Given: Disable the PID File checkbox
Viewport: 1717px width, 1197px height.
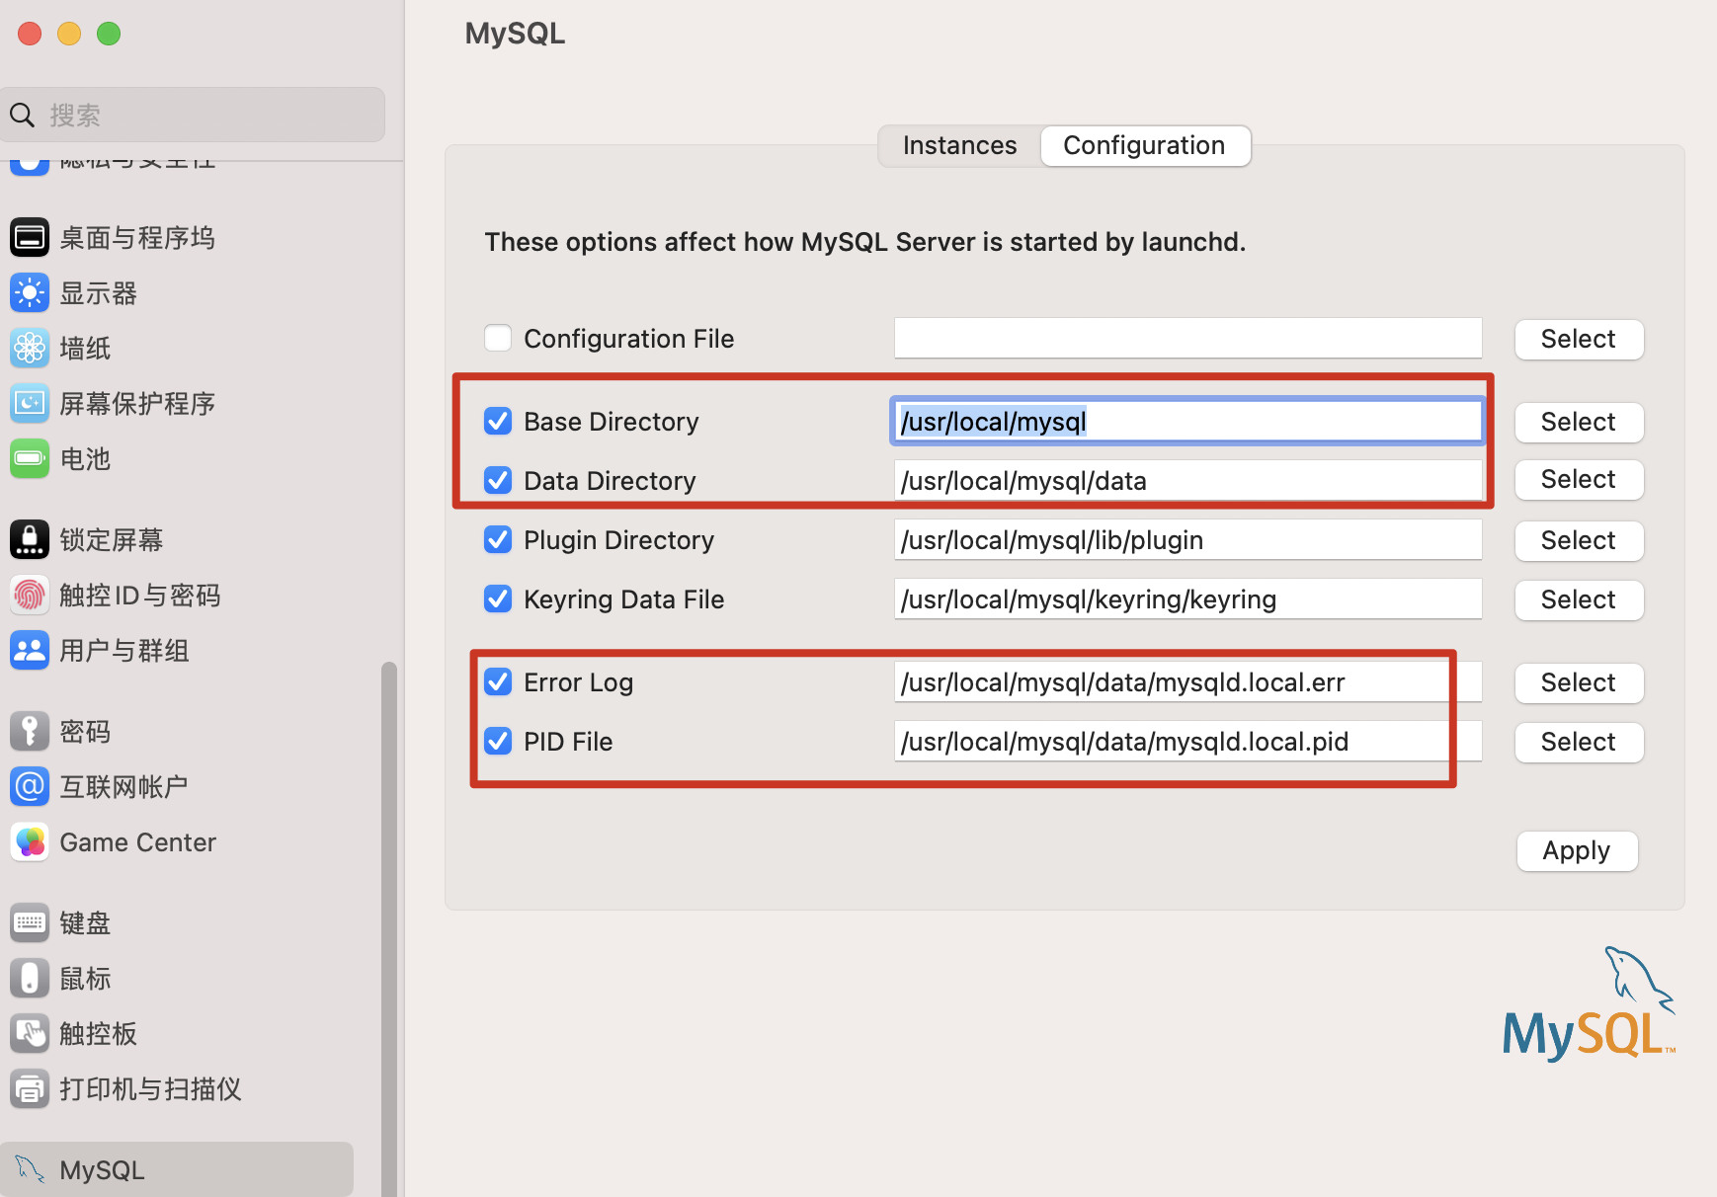Looking at the screenshot, I should click(498, 741).
